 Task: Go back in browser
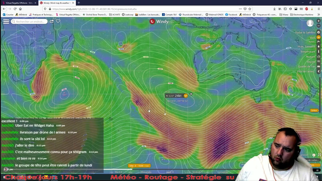(4, 9)
